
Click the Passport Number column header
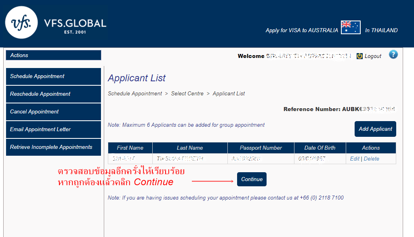click(261, 148)
